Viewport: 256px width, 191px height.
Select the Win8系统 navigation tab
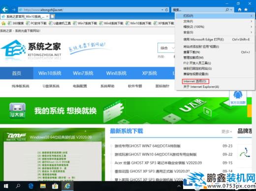(116, 73)
